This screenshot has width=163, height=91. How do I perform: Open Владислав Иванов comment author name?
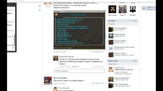[x=66, y=57]
